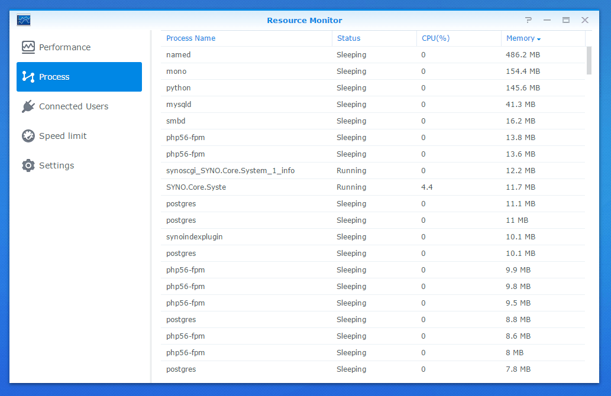This screenshot has width=611, height=396.
Task: Select the Process section label
Action: point(54,77)
